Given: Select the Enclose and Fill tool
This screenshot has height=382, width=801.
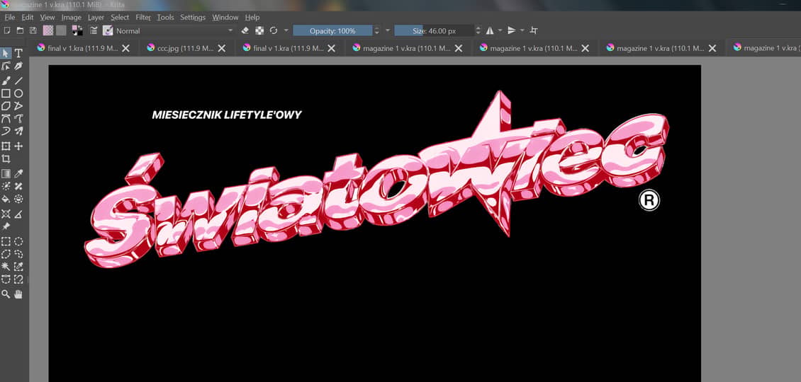Looking at the screenshot, I should pyautogui.click(x=18, y=199).
